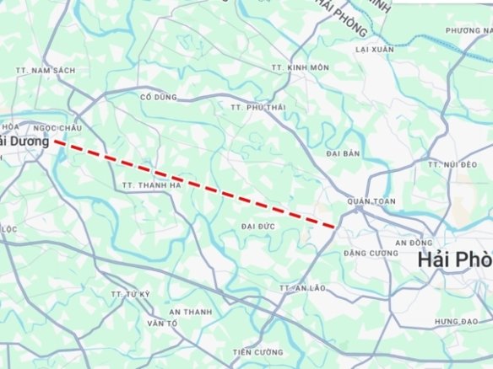This screenshot has width=493, height=369.
Task: Select the An Thanh place label
Action: pyautogui.click(x=191, y=312)
